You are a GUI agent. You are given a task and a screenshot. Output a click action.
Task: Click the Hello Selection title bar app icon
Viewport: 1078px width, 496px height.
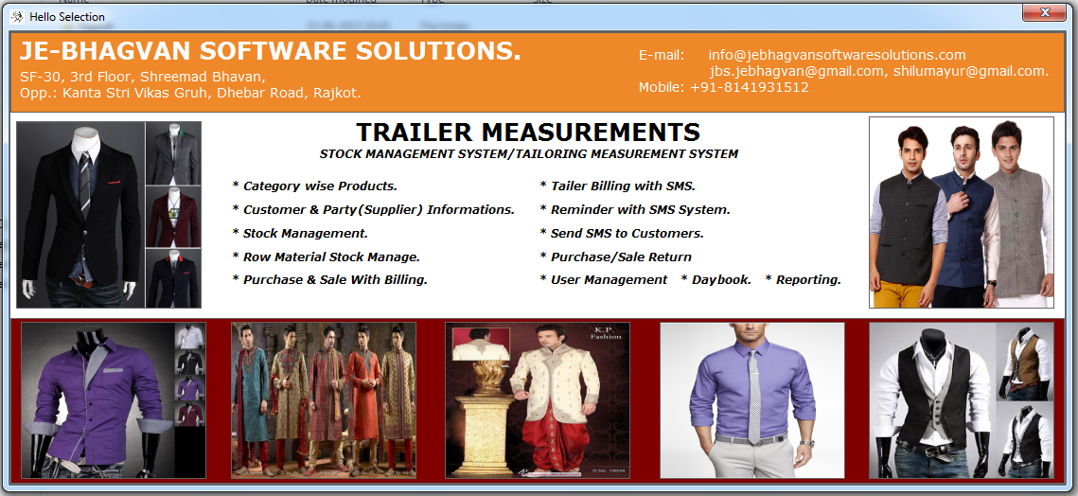pyautogui.click(x=18, y=16)
